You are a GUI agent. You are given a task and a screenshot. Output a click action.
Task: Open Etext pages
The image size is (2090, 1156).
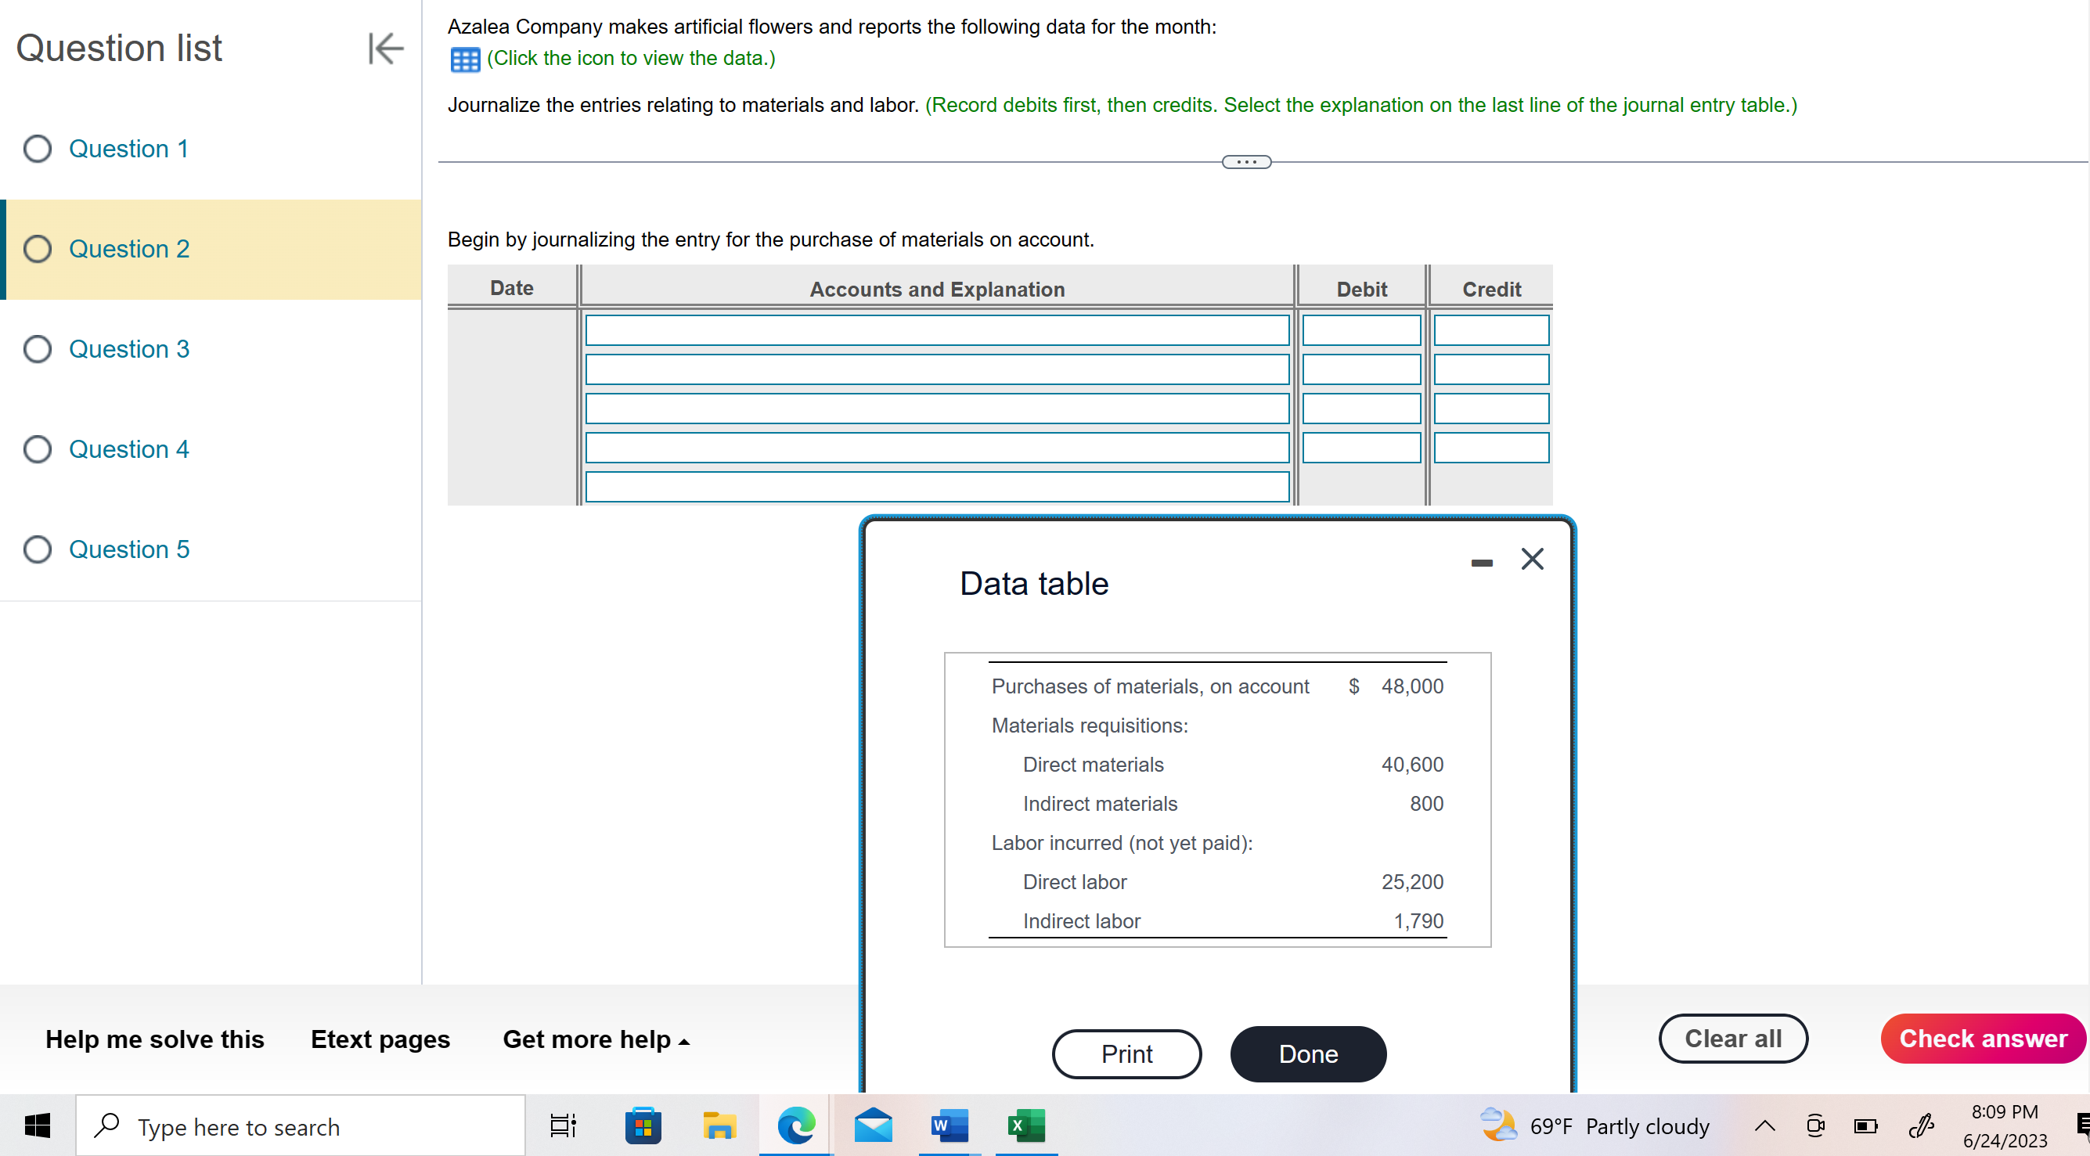pos(380,1039)
